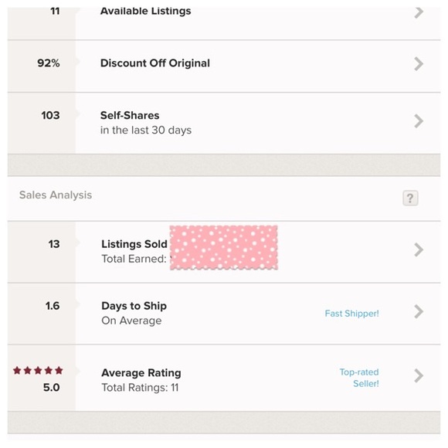Image resolution: width=448 pixels, height=448 pixels.
Task: Open the Sales Analysis help question mark
Action: pos(410,198)
